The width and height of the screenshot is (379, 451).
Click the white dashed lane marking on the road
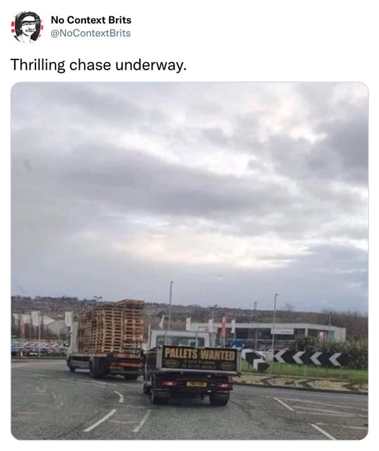tap(100, 421)
